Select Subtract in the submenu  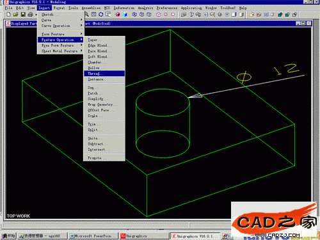(x=104, y=144)
